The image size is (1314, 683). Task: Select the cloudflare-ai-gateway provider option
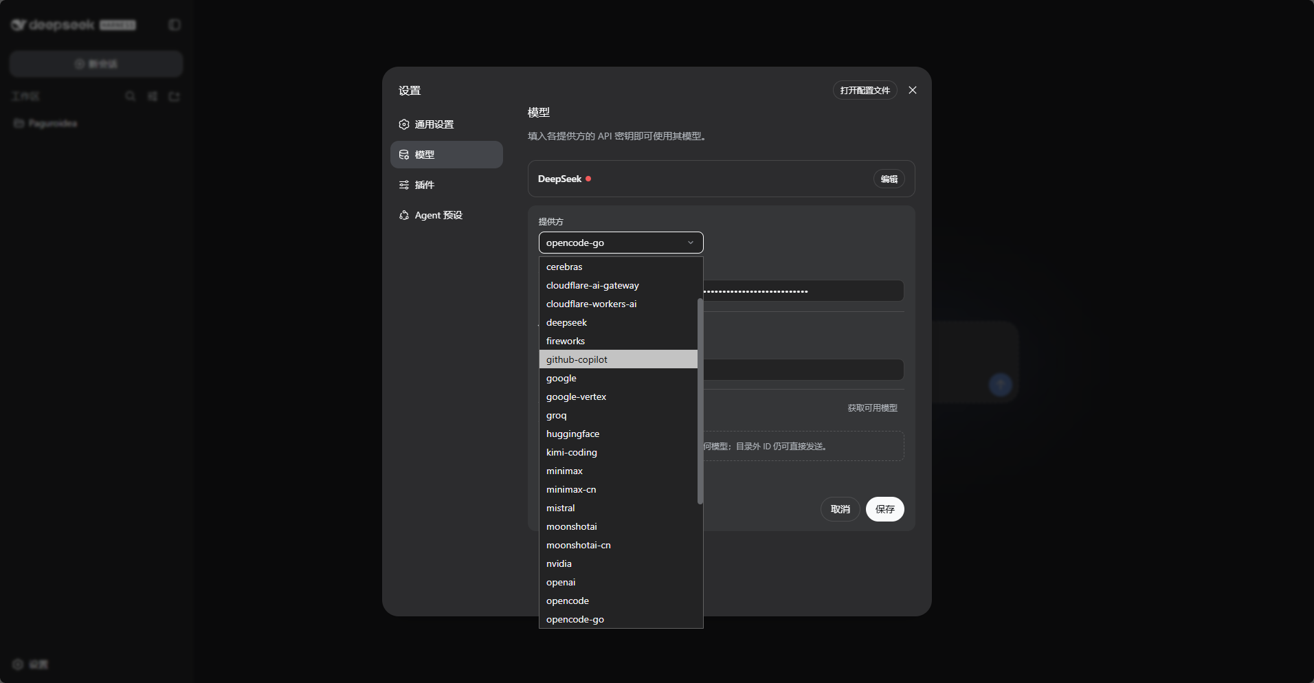tap(619, 285)
